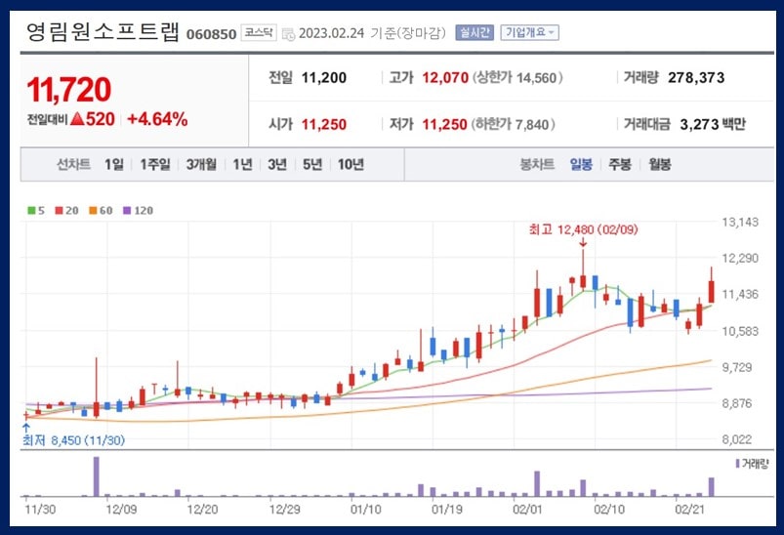Click the 전일 value 11,200

[x=324, y=78]
